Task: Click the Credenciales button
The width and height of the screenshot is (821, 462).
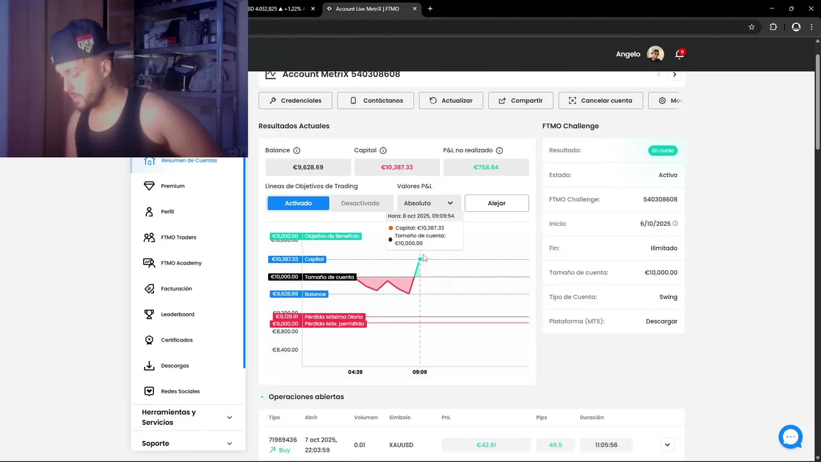Action: pos(295,101)
